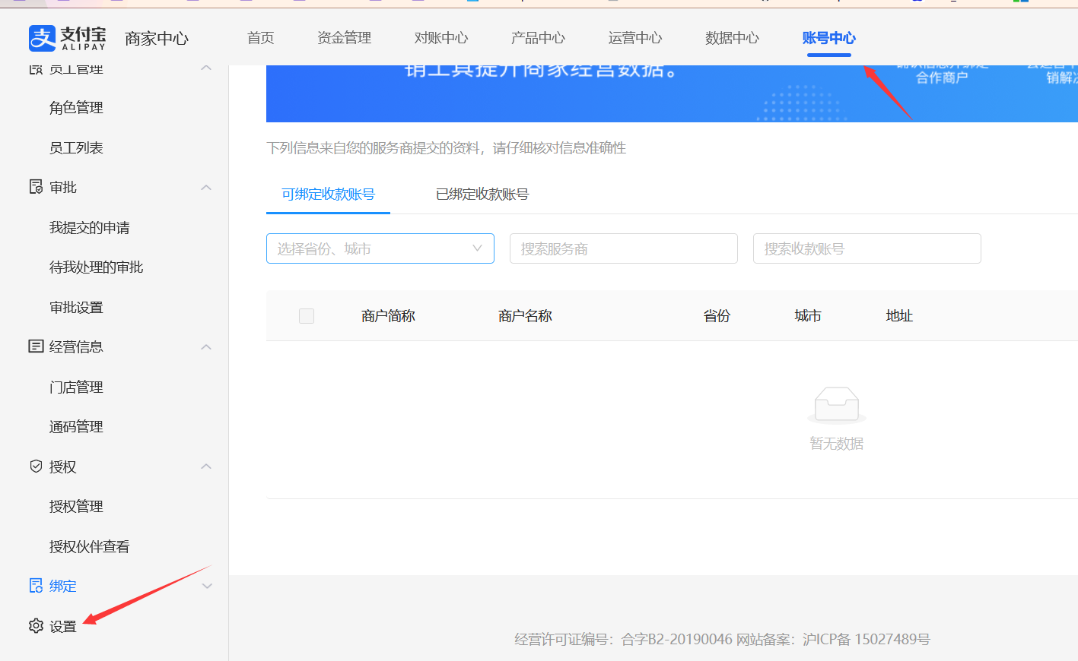Click the 地址 column header

(x=899, y=315)
